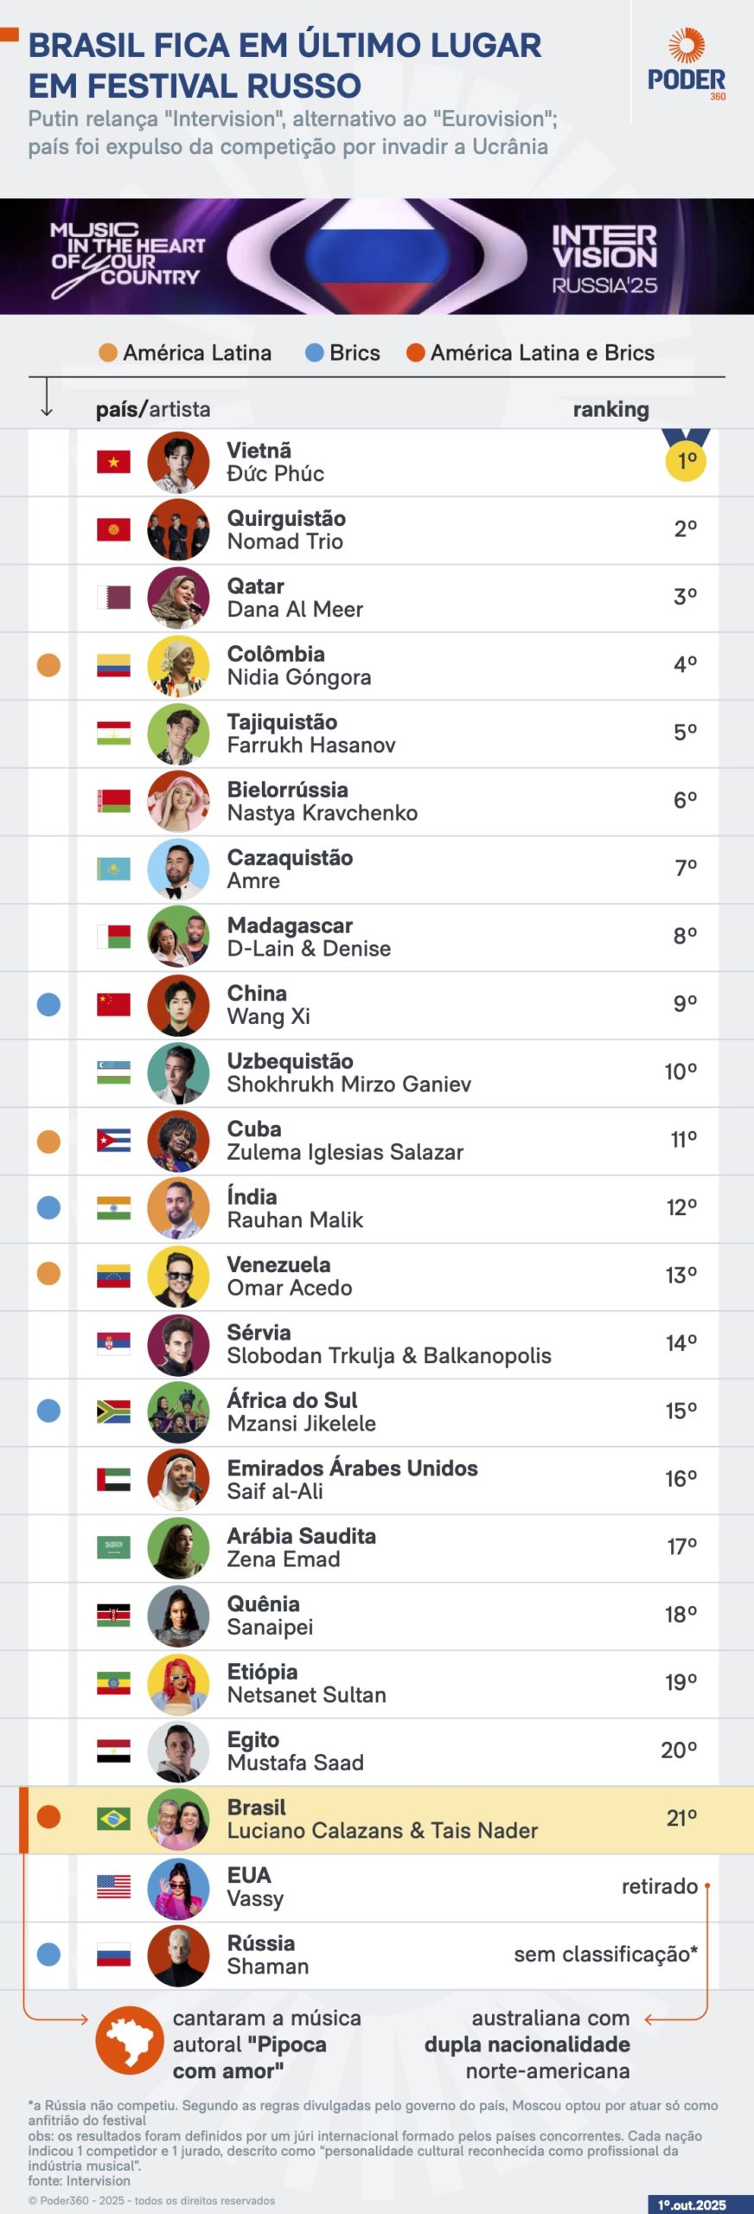
Task: Click the Vietnam flag icon
Action: tap(113, 462)
